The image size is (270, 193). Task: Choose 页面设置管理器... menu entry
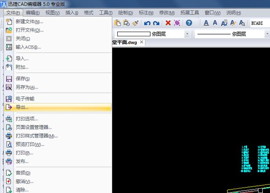58,127
